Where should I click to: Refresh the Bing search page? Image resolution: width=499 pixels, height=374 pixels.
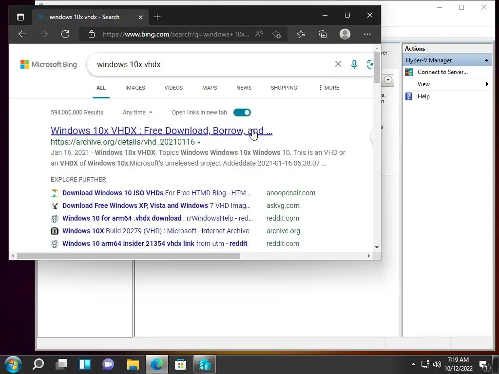pyautogui.click(x=65, y=34)
